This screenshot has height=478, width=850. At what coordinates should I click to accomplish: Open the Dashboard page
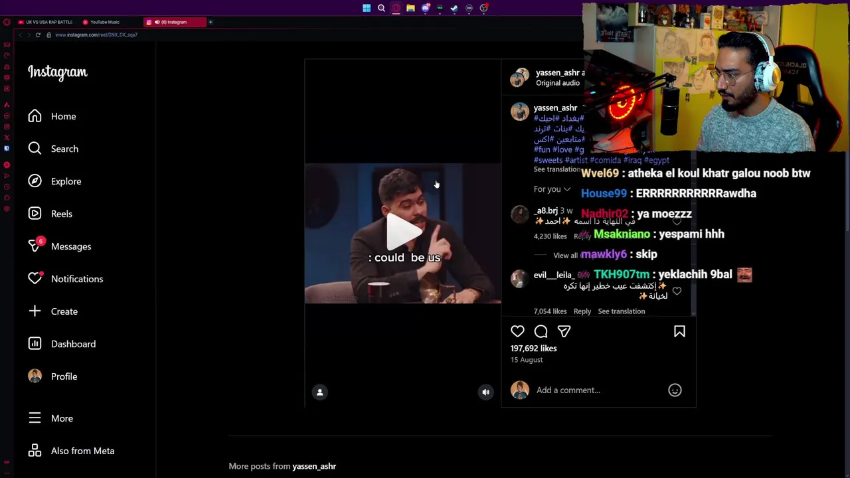click(x=62, y=344)
